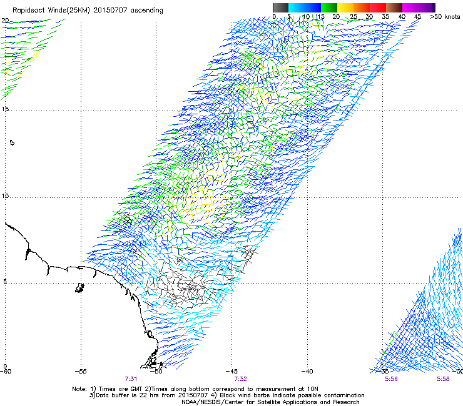The height and width of the screenshot is (406, 463).
Task: Click the '40' legend scale label
Action: click(402, 17)
